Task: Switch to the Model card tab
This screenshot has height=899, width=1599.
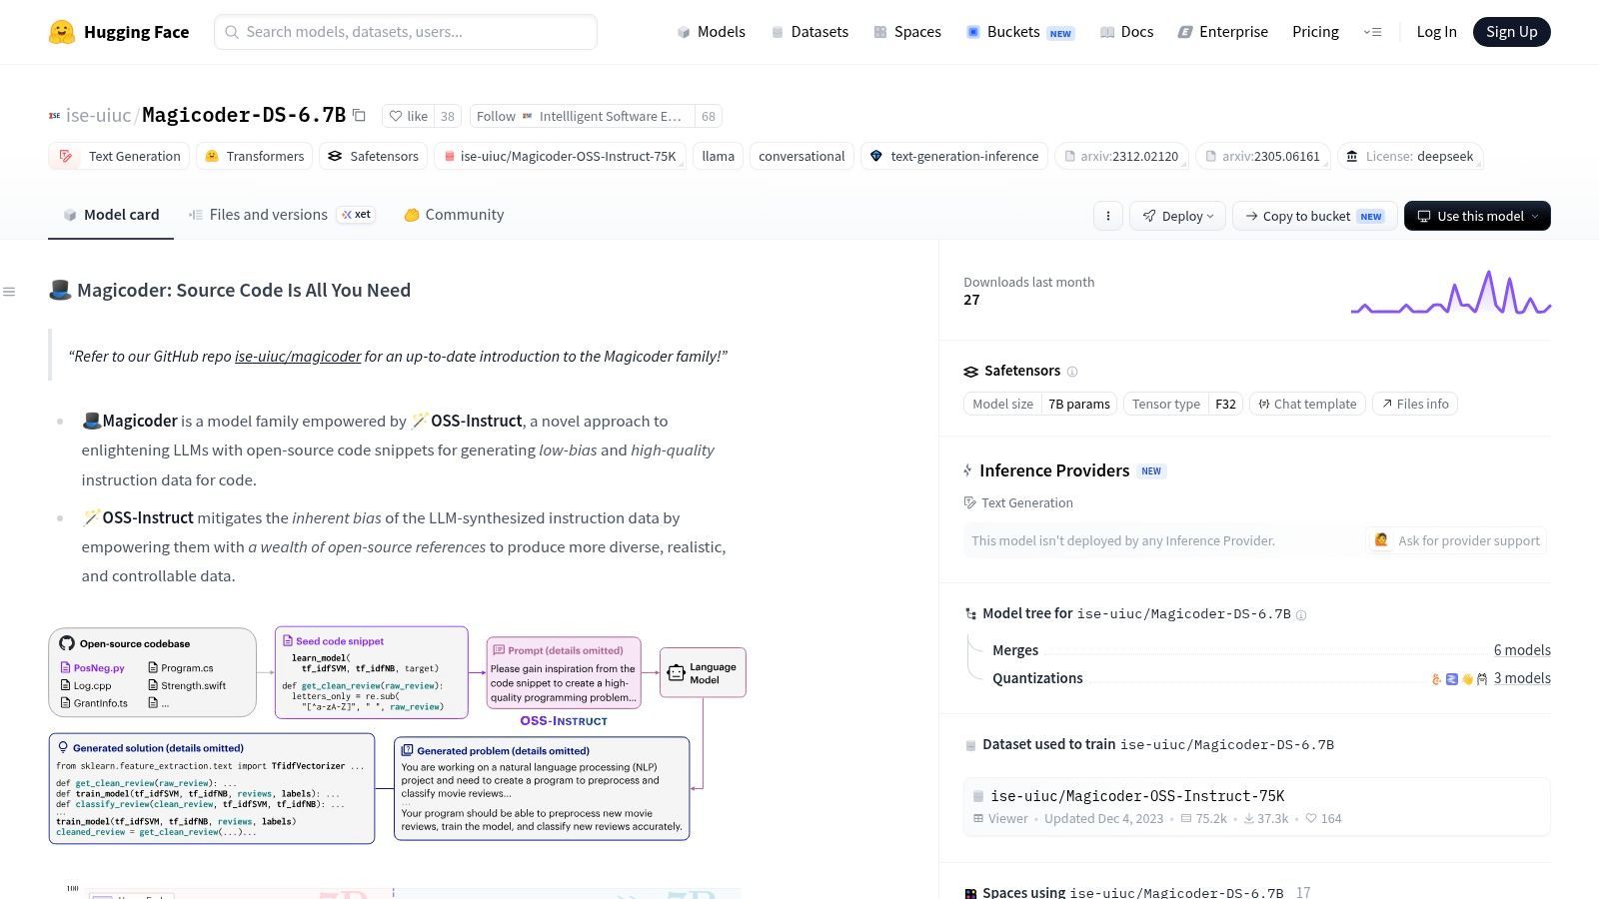Action: click(111, 215)
